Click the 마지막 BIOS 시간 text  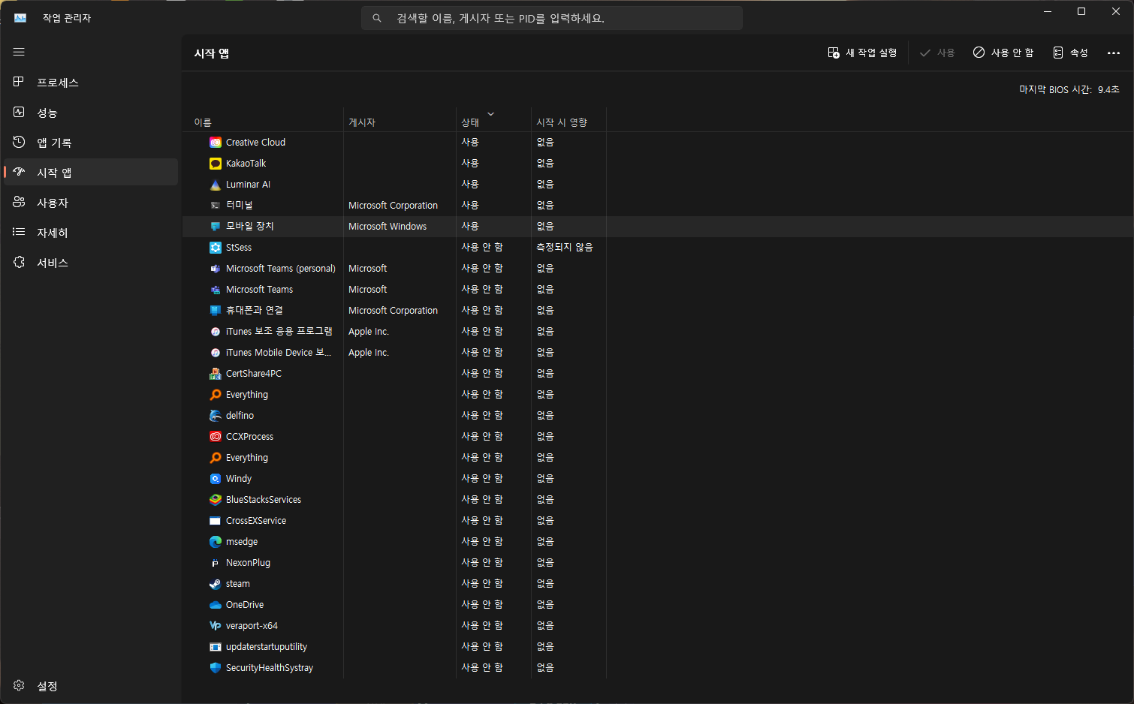1069,89
